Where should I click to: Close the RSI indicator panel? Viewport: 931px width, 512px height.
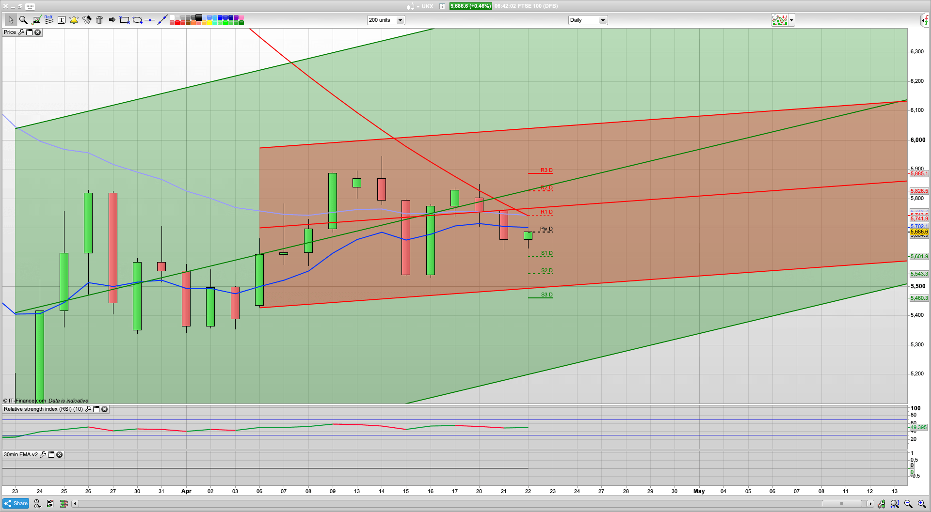tap(105, 409)
